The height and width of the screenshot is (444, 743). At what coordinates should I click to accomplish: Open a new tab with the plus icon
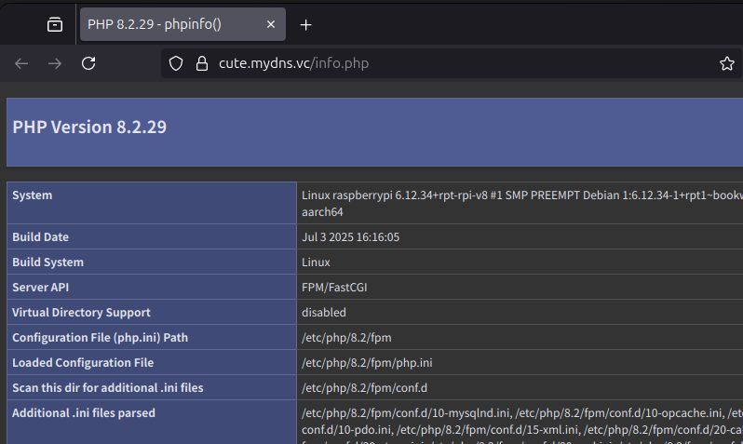tap(305, 24)
